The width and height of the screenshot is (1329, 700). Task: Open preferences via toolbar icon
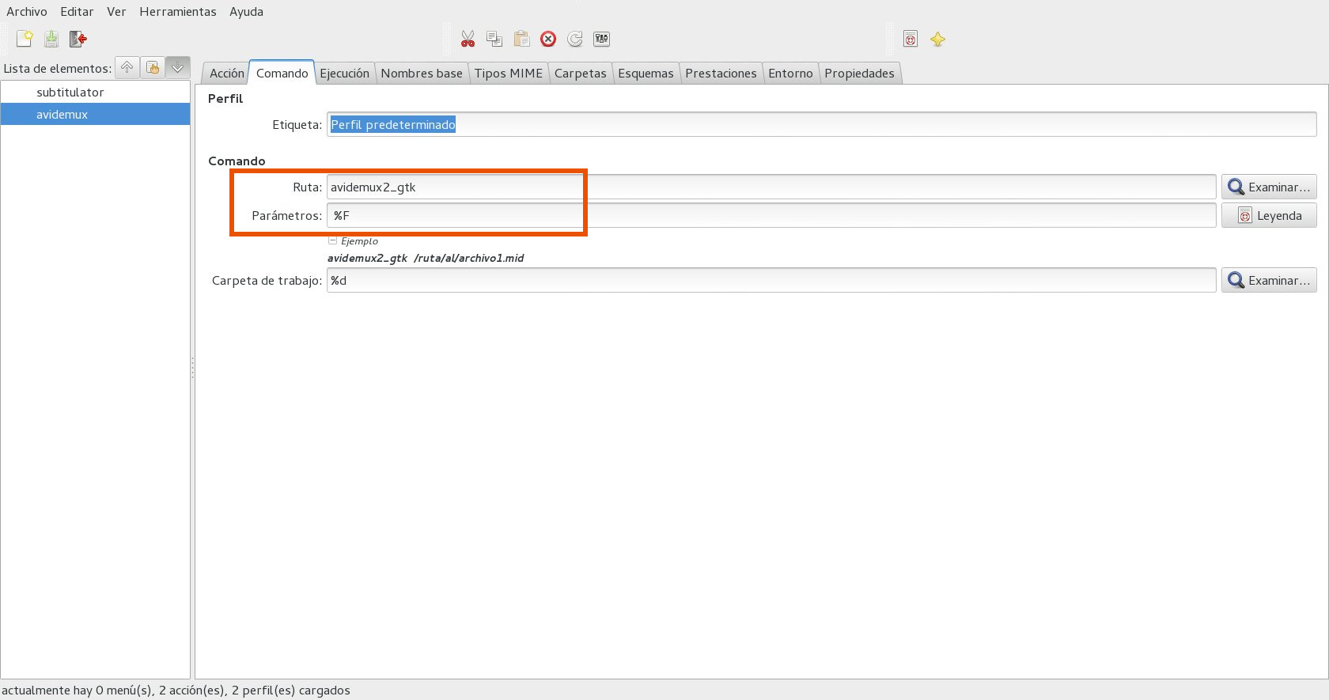tap(602, 39)
